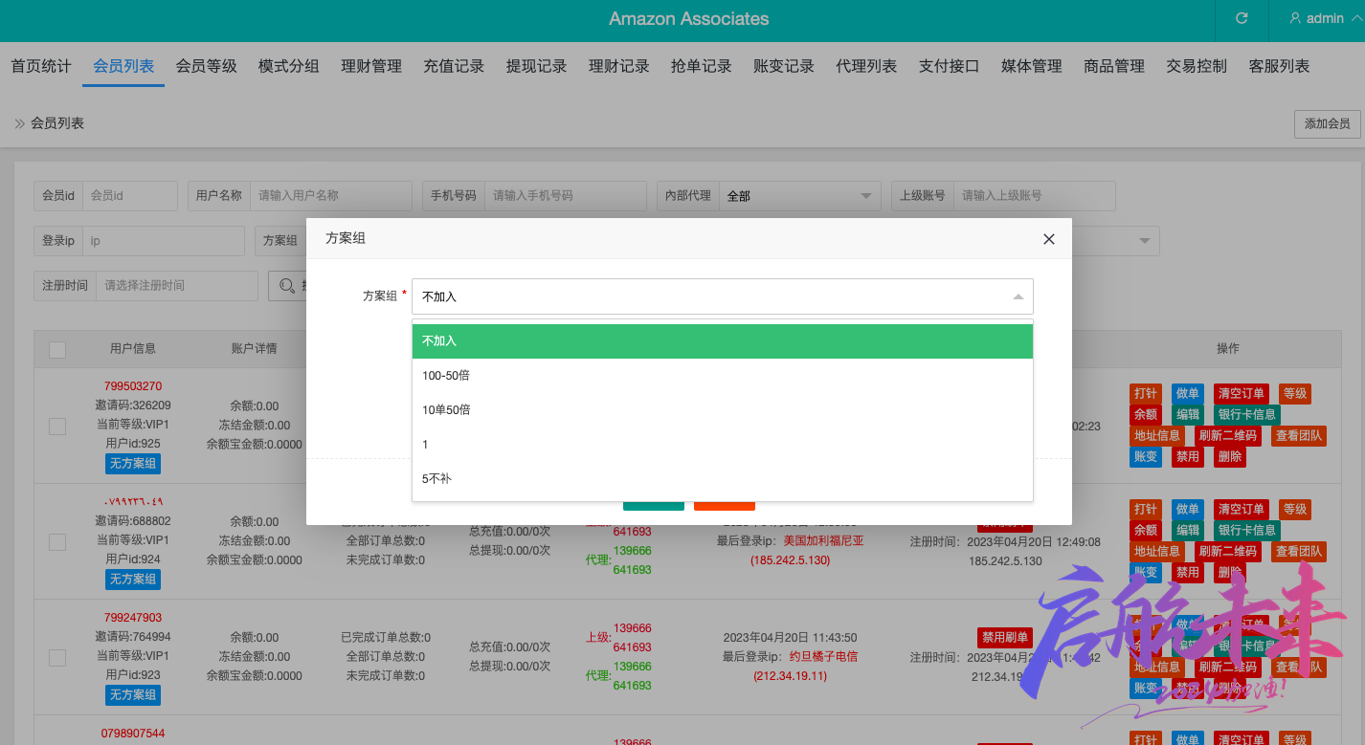Focus the 用户名称 input field

[x=331, y=195]
